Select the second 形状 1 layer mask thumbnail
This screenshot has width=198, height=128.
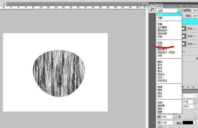pos(184,36)
